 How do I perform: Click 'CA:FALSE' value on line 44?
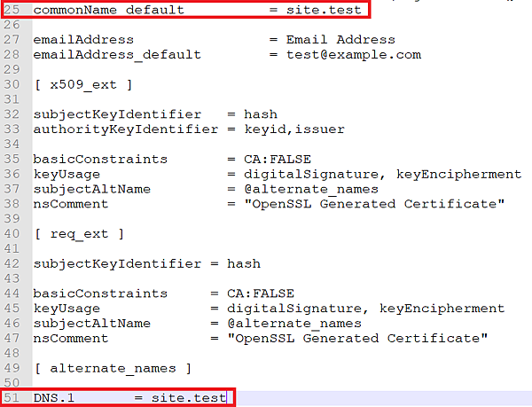tap(260, 294)
